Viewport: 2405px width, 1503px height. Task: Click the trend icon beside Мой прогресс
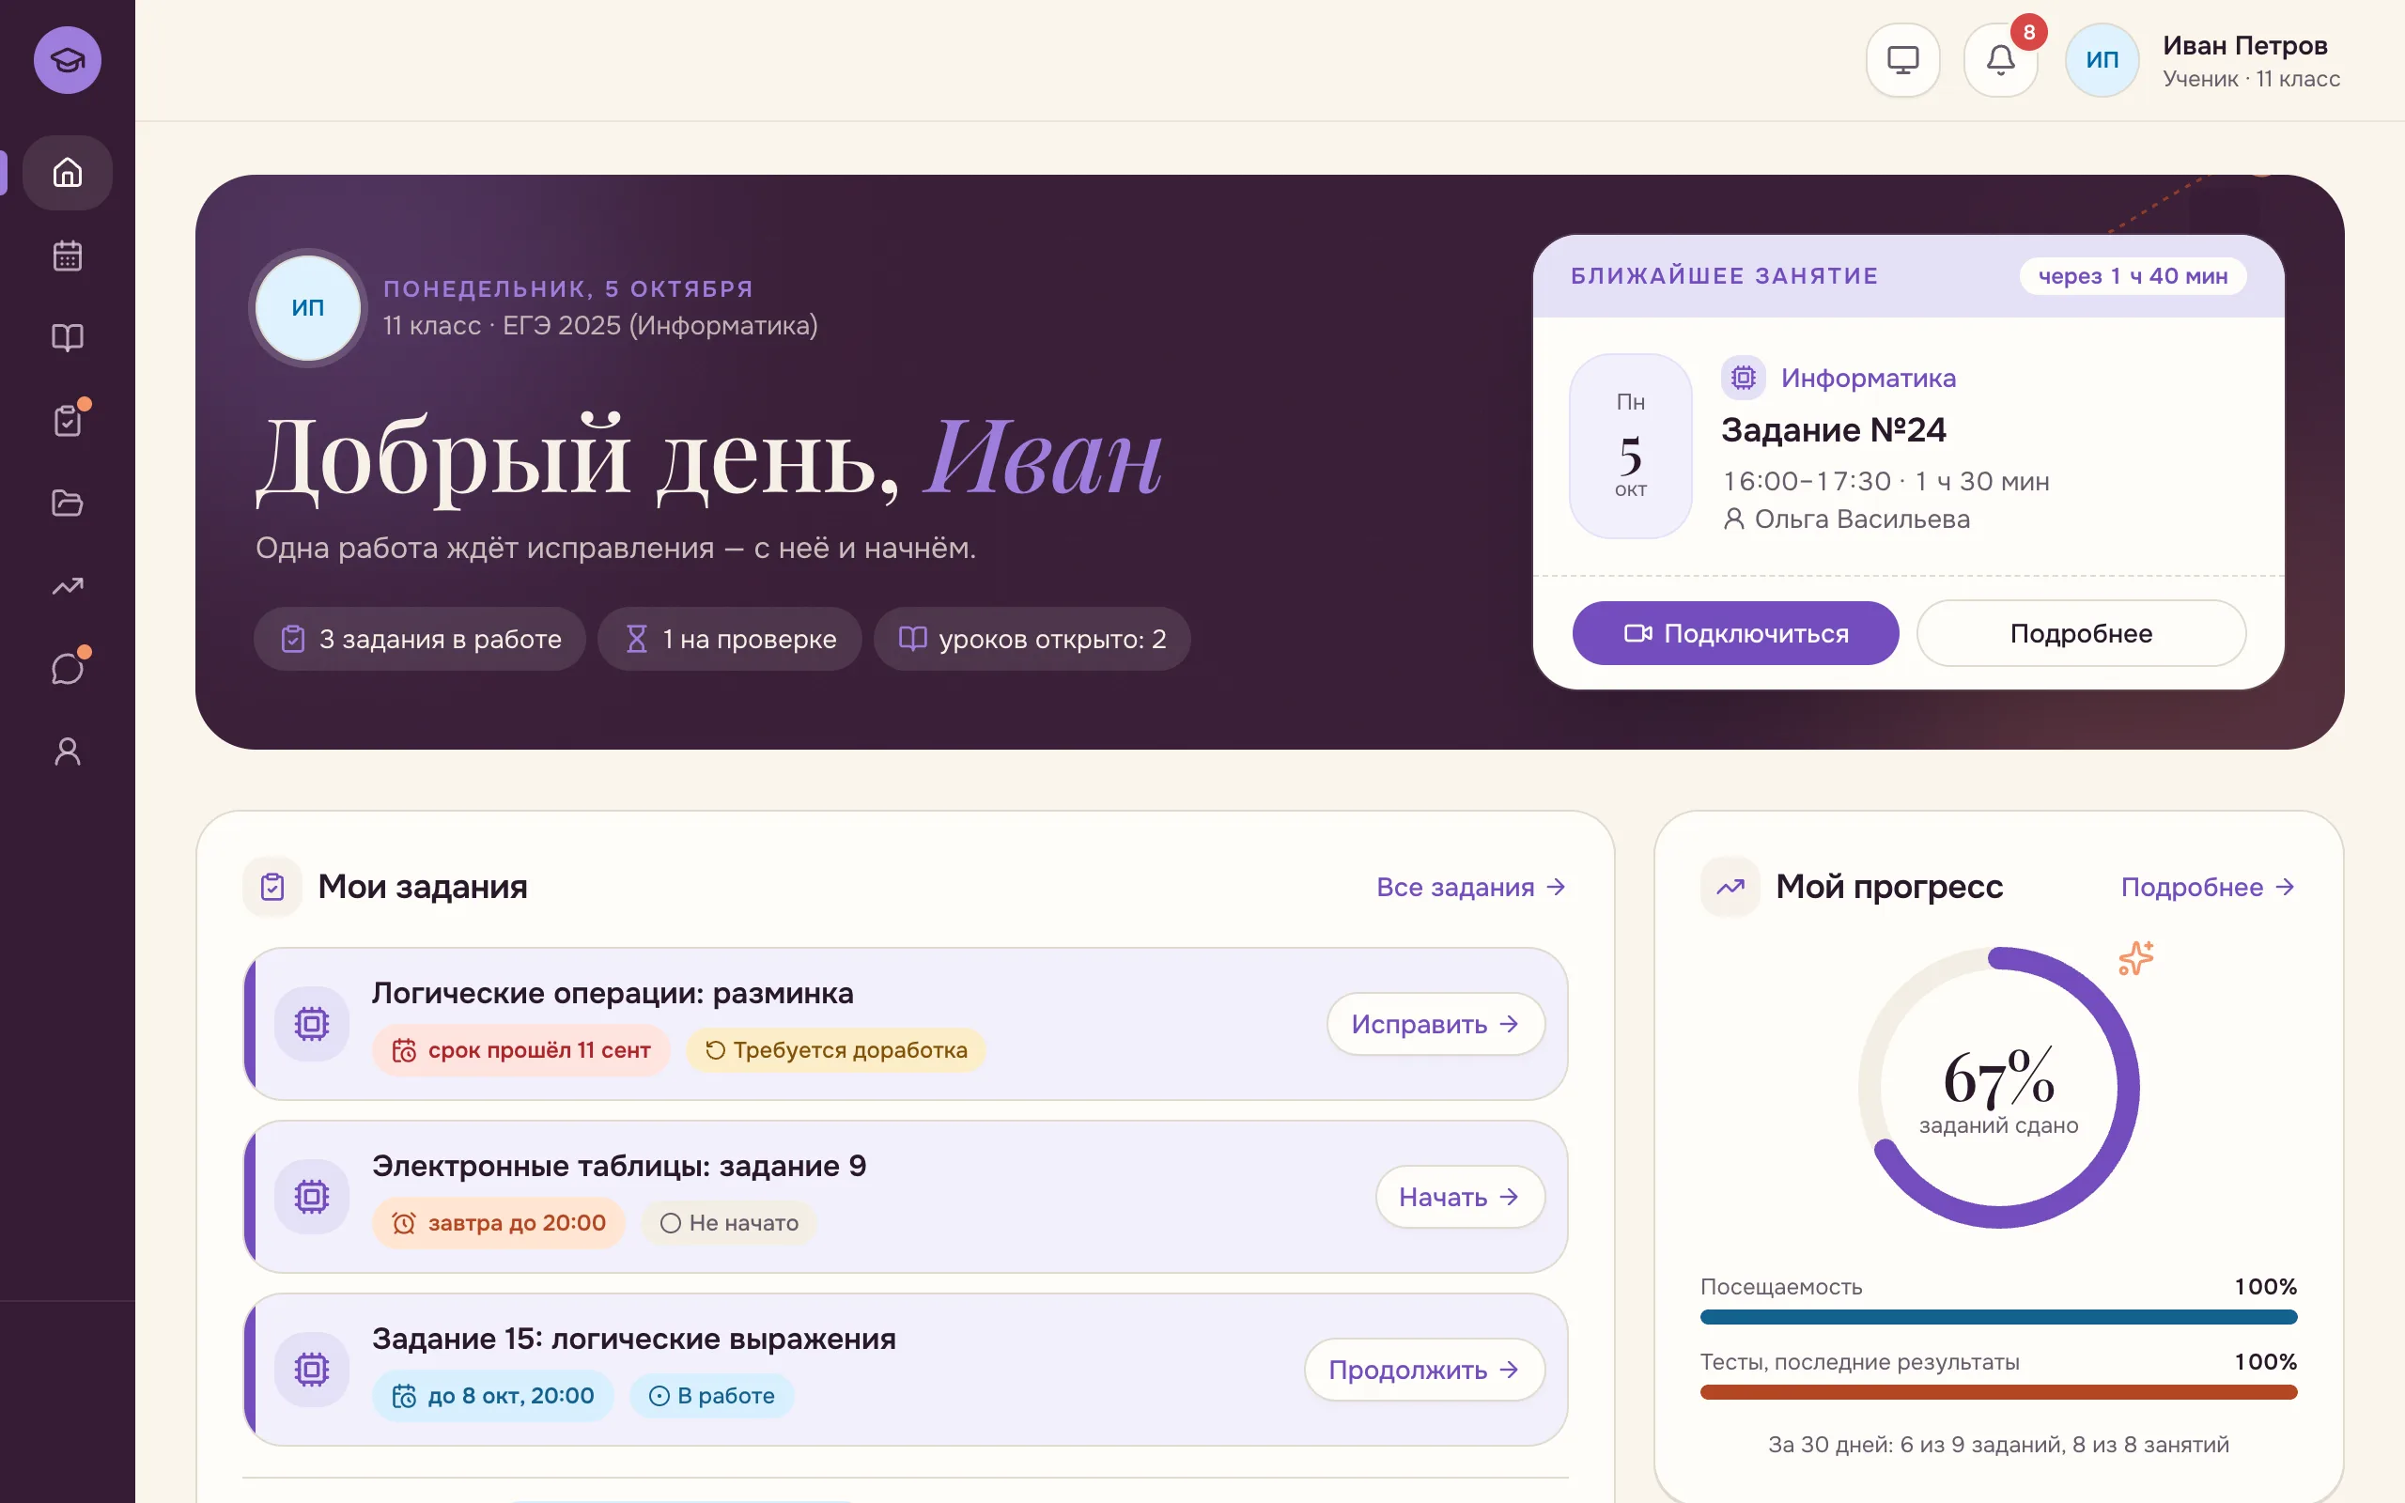coord(1730,887)
